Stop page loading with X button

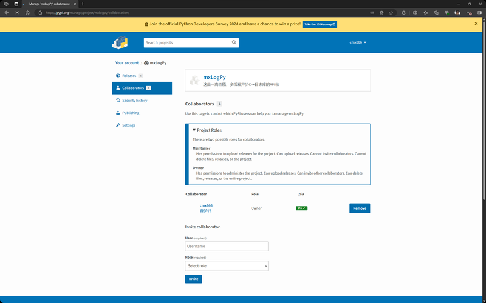17,13
